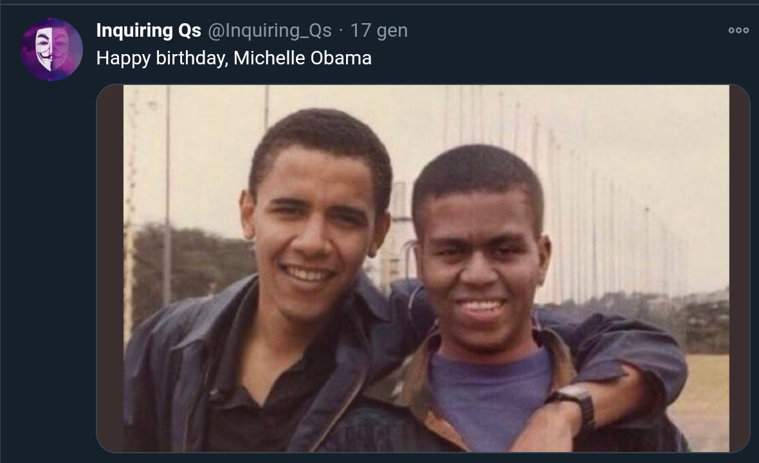759x463 pixels.
Task: Click the dark left border of the photo
Action: pyautogui.click(x=110, y=270)
